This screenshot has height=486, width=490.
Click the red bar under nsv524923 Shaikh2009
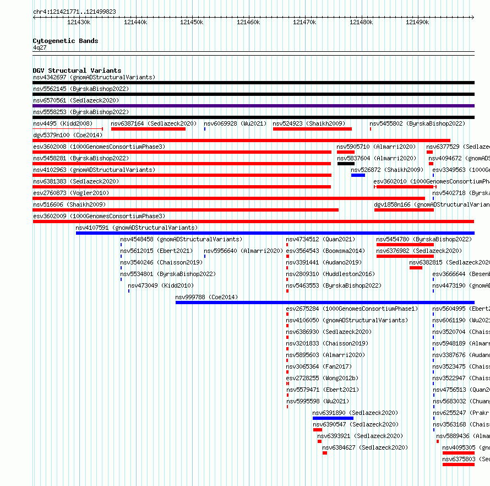tap(312, 129)
